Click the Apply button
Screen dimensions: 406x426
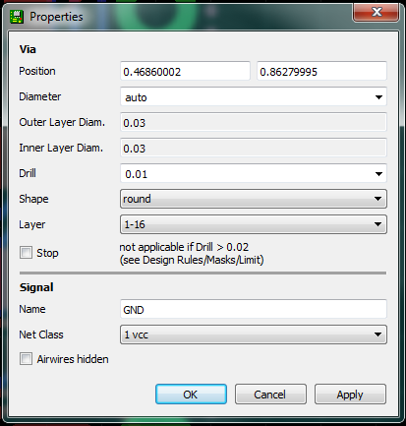(x=350, y=395)
